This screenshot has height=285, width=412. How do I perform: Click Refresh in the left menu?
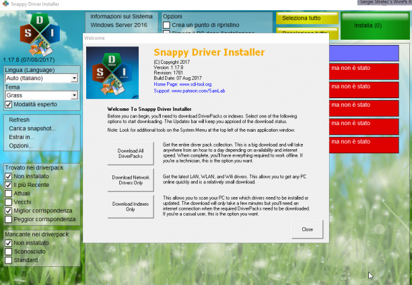click(19, 120)
